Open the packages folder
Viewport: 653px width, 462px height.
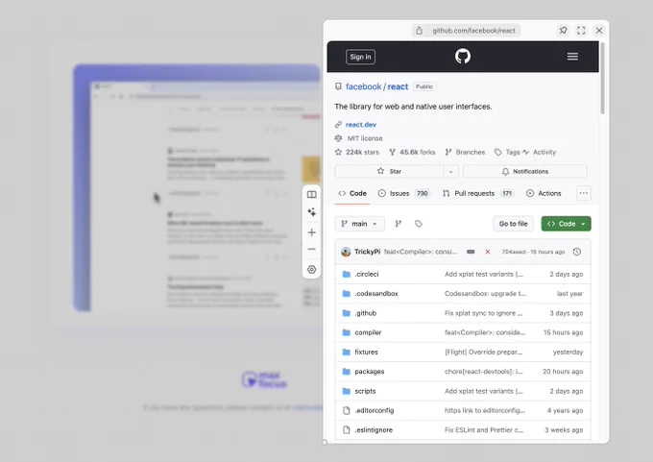point(370,372)
